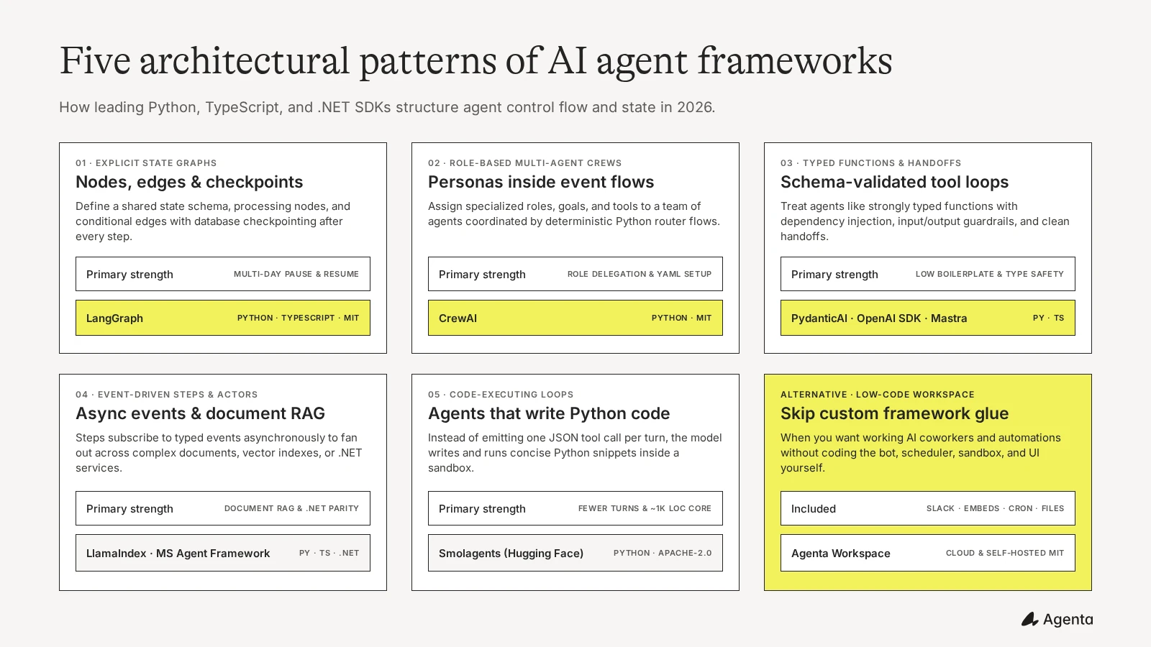Click 'Smolagents (Hugging Face)' name
The width and height of the screenshot is (1151, 647).
pyautogui.click(x=511, y=553)
